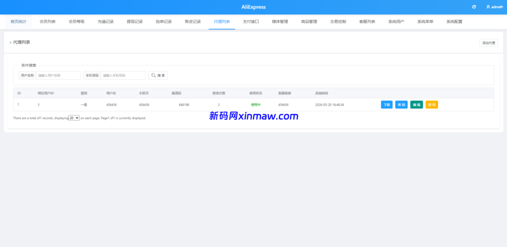This screenshot has height=247, width=507.
Task: Focus the 手机号码 input field
Action: tap(123, 75)
